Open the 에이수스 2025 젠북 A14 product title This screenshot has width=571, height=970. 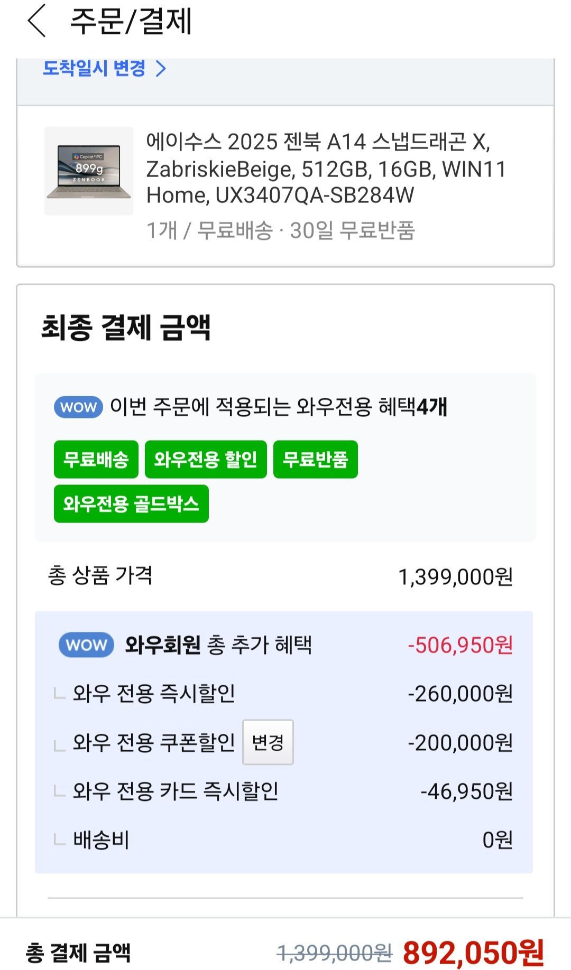pyautogui.click(x=326, y=169)
